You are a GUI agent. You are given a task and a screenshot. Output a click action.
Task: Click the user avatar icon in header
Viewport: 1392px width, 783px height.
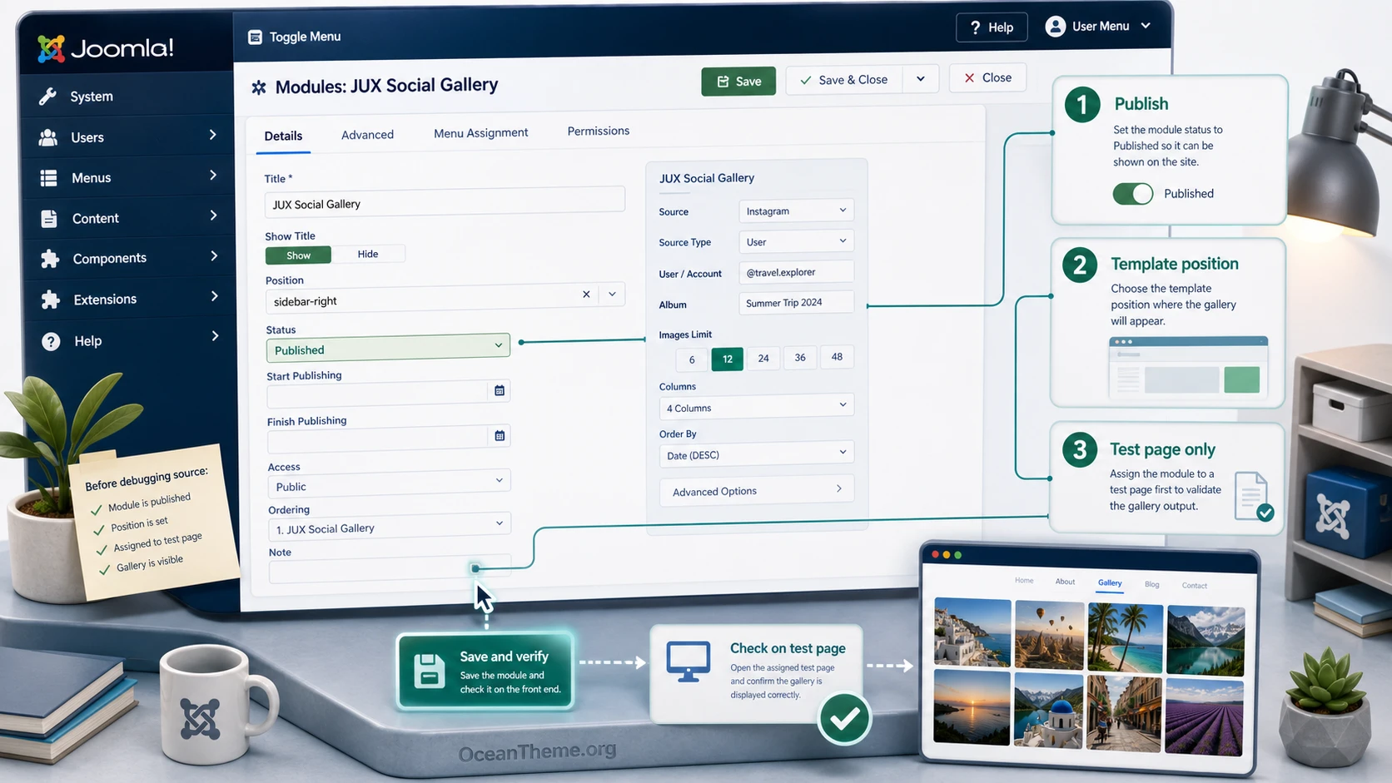(1056, 27)
